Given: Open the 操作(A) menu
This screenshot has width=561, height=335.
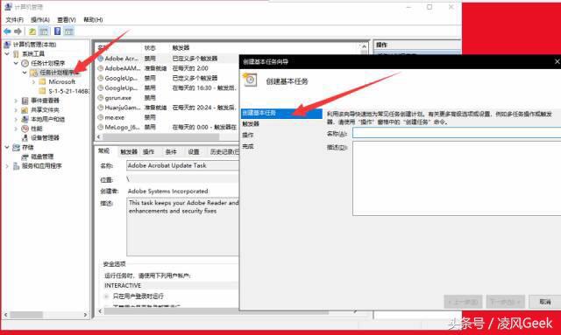Looking at the screenshot, I should (40, 19).
